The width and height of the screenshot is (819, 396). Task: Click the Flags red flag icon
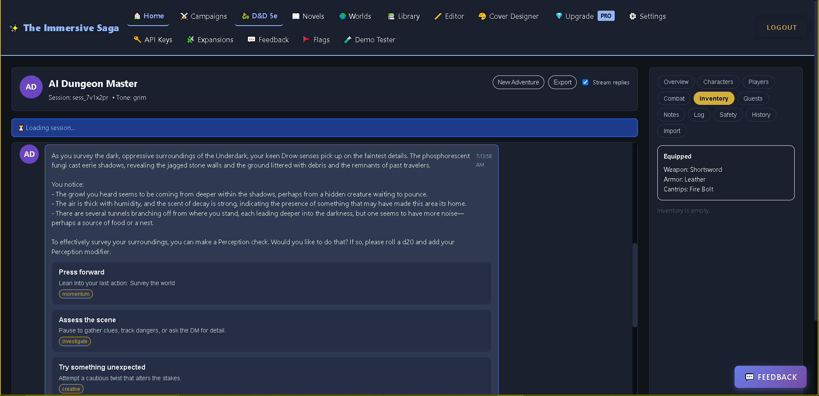coord(306,40)
